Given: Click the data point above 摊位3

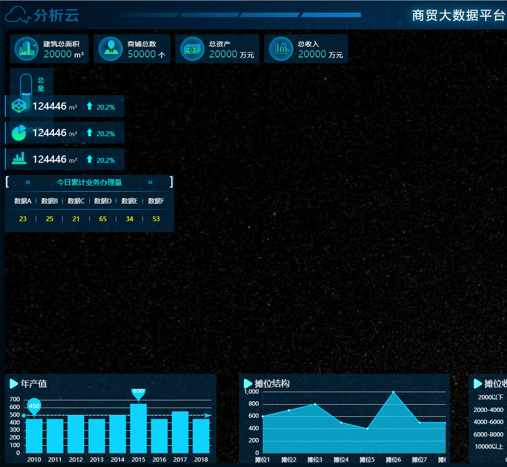Looking at the screenshot, I should click(315, 404).
